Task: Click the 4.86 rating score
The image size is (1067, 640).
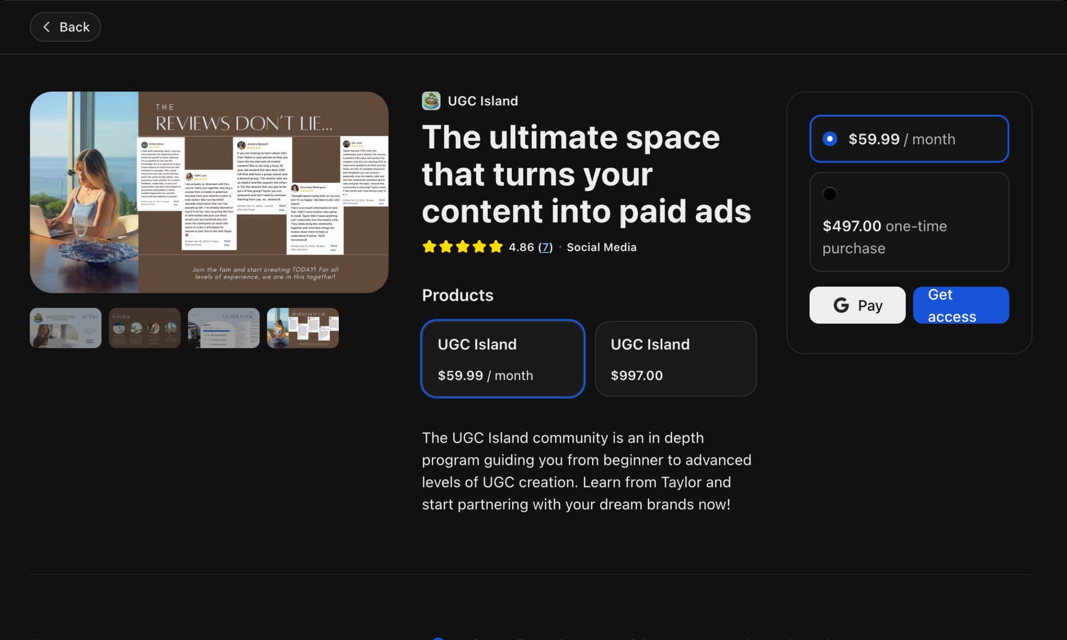Action: point(521,247)
